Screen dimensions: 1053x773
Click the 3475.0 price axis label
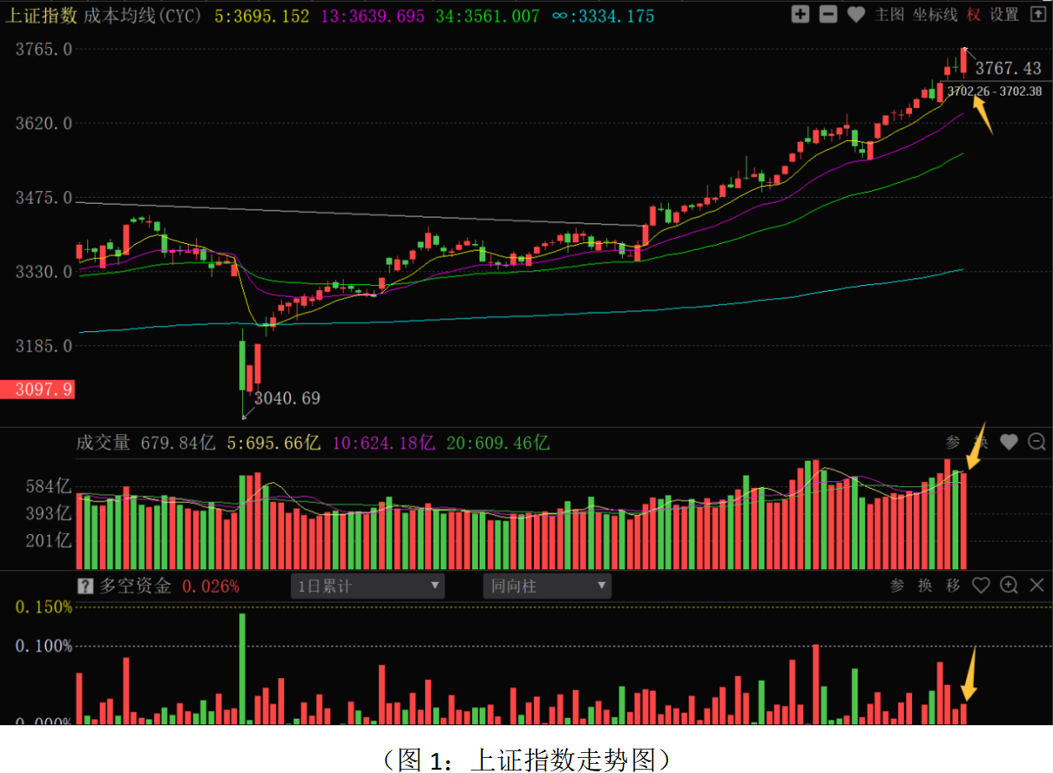coord(44,198)
